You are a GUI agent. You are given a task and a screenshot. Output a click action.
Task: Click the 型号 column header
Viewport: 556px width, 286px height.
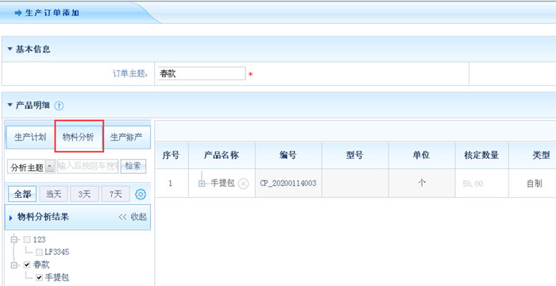355,155
